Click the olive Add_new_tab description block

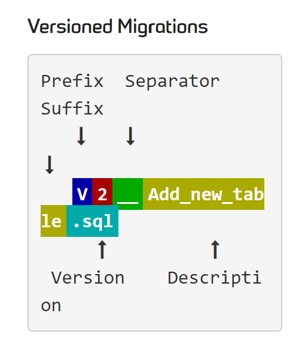pyautogui.click(x=203, y=194)
